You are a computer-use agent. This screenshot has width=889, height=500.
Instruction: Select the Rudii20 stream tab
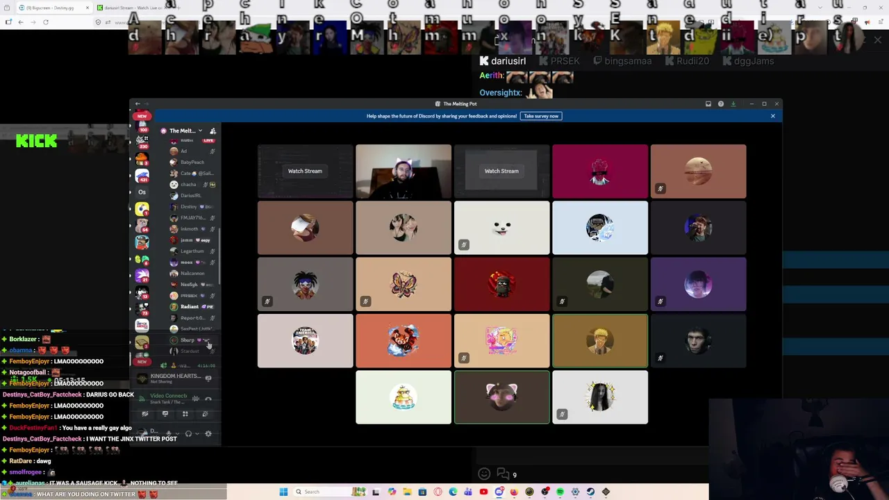coord(687,61)
